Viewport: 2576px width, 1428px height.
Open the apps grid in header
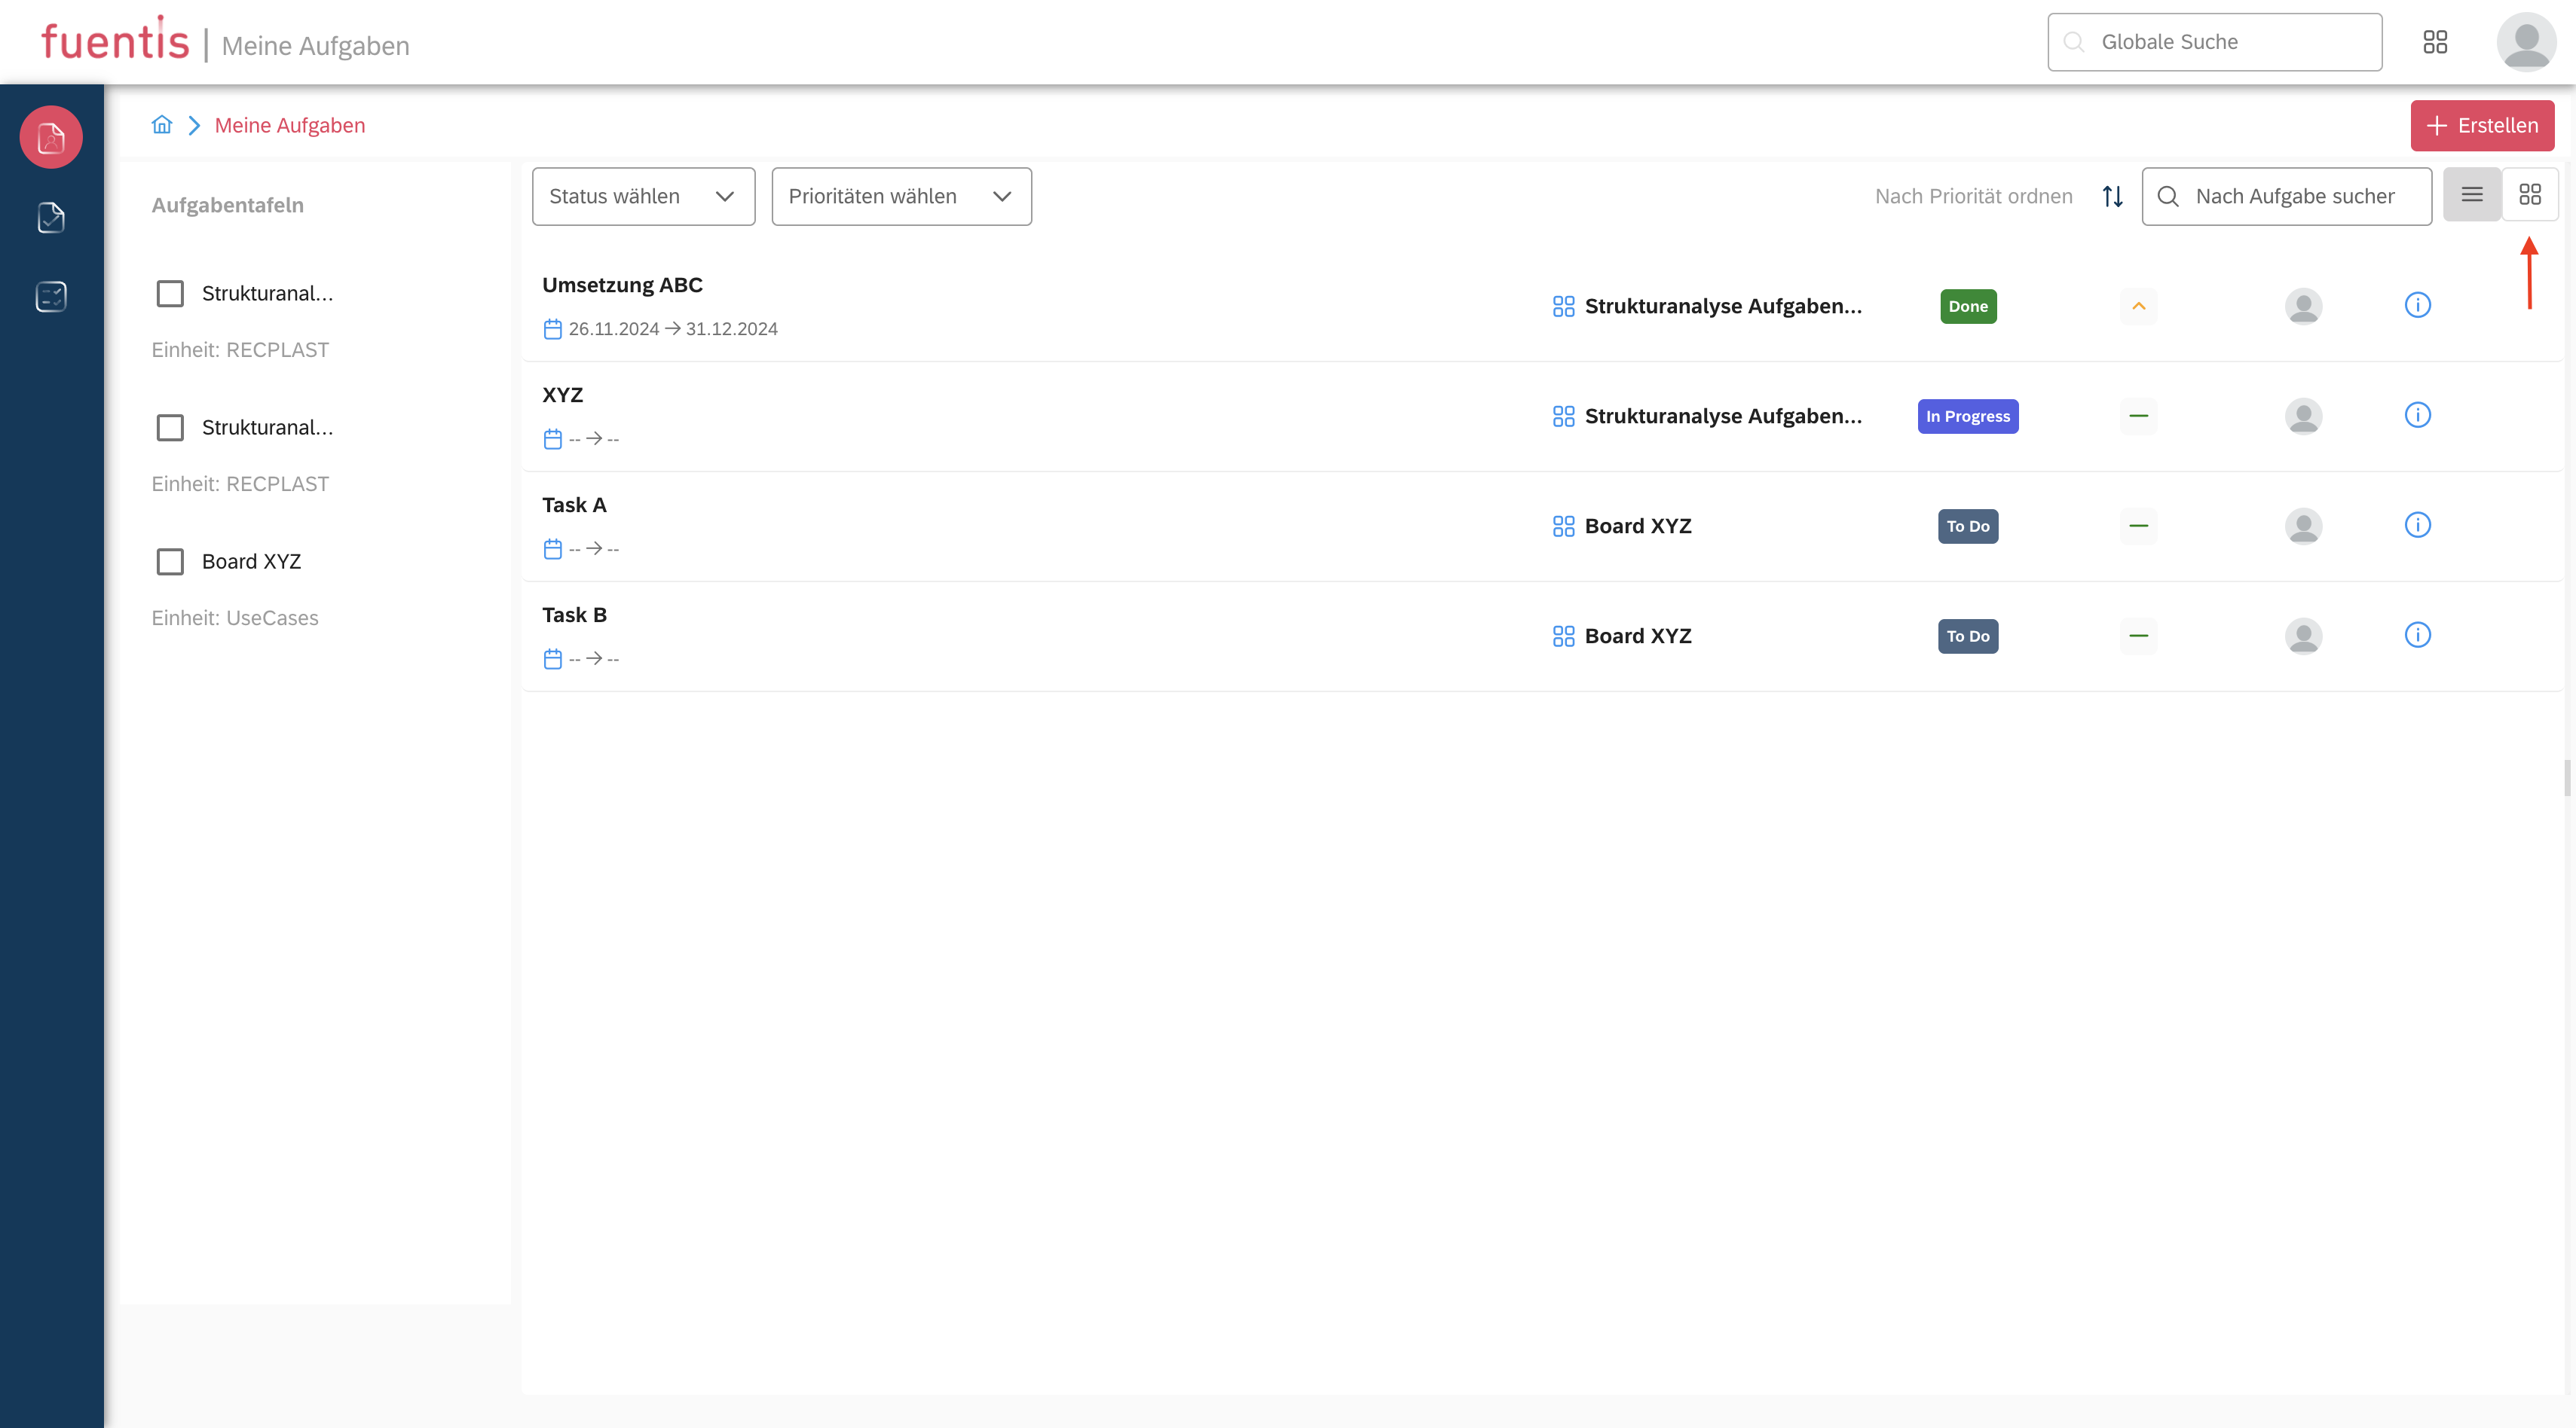coord(2435,42)
